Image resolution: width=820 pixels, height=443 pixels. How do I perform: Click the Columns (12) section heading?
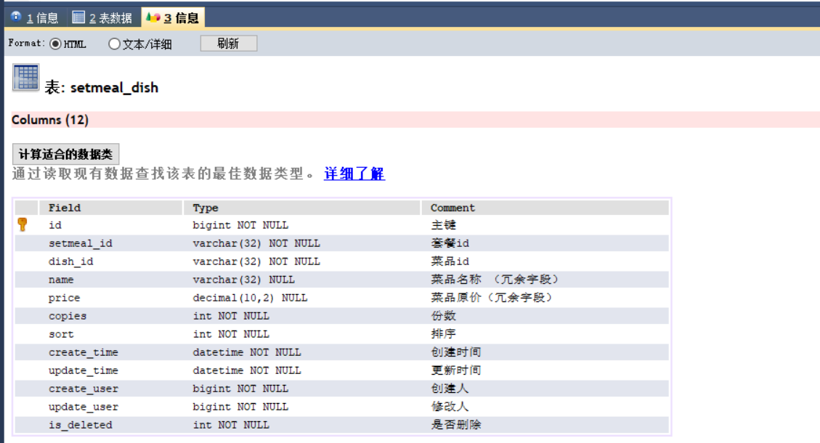(x=50, y=120)
